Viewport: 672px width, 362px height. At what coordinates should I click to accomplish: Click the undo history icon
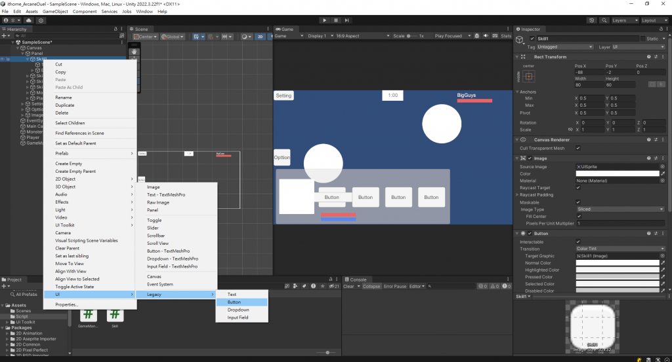point(592,20)
